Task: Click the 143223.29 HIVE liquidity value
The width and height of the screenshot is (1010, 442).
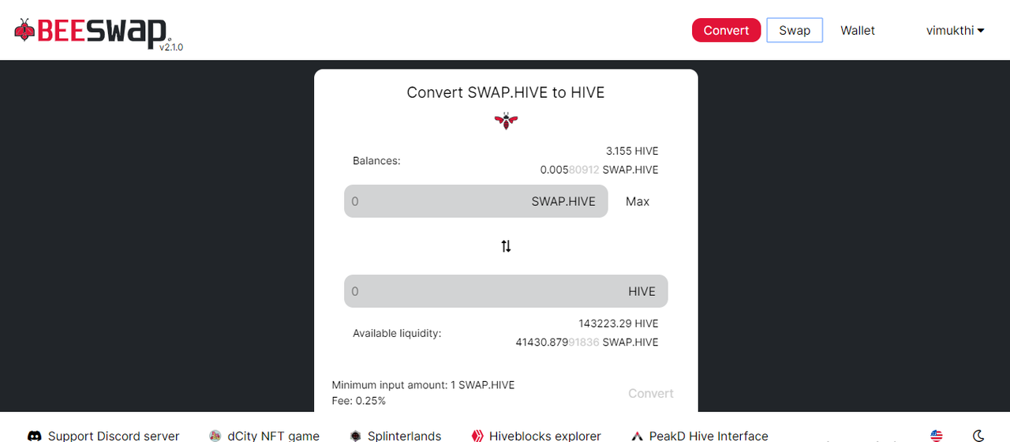Action: coord(619,324)
